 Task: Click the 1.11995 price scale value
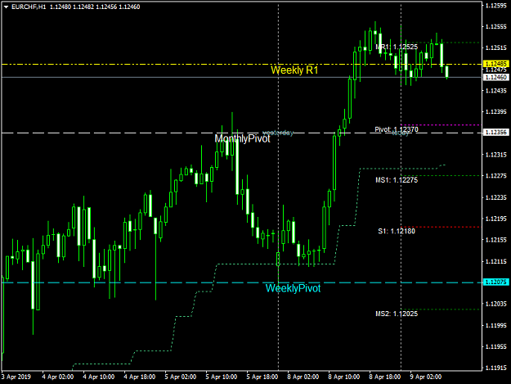[x=496, y=325]
